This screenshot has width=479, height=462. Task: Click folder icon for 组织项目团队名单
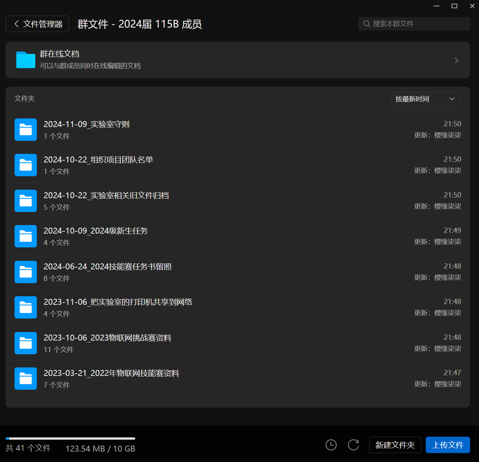point(26,165)
